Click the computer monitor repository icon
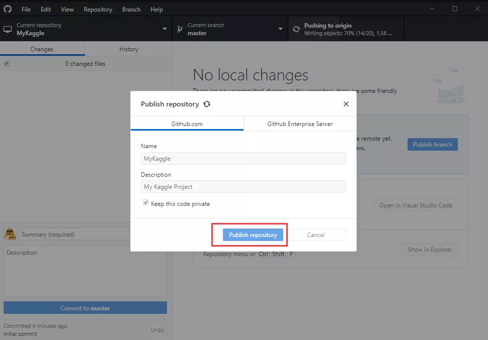The height and width of the screenshot is (340, 488). [8, 29]
